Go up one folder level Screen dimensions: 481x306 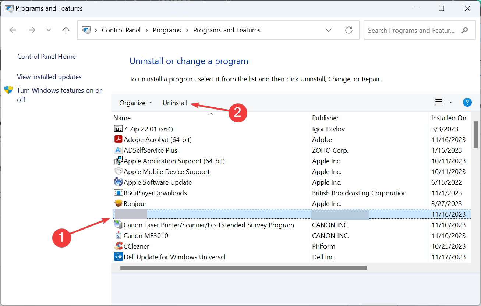66,30
